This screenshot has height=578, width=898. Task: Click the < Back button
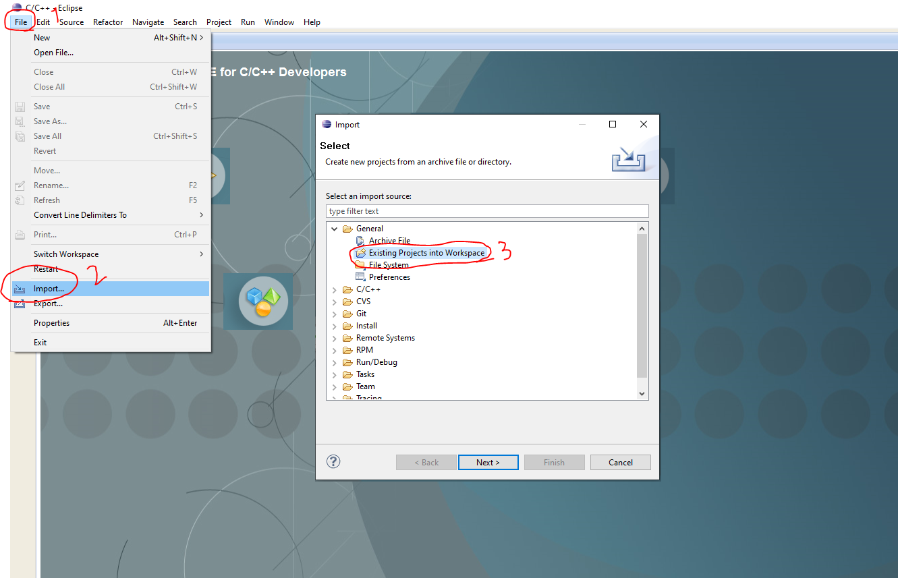(x=426, y=462)
